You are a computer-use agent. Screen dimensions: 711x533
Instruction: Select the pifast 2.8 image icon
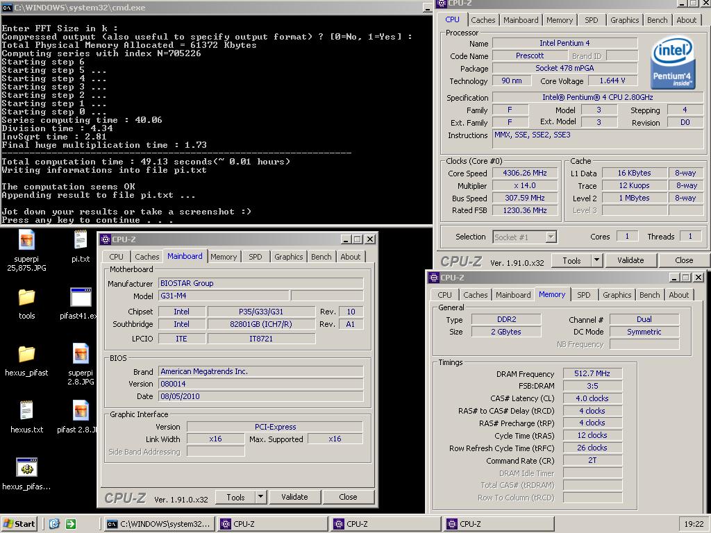coord(81,411)
